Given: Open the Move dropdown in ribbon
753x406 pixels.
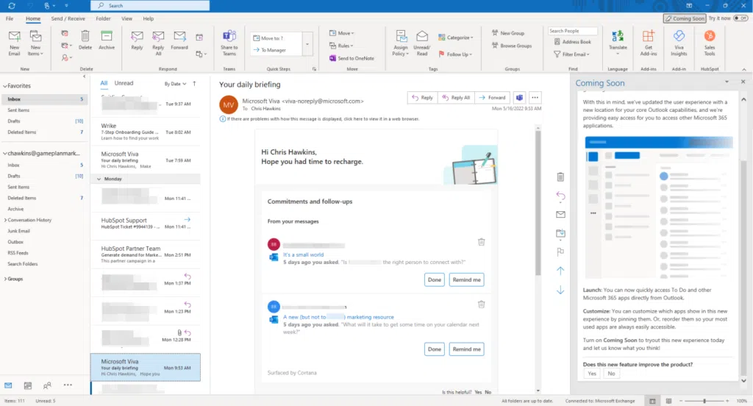Looking at the screenshot, I should coord(342,33).
